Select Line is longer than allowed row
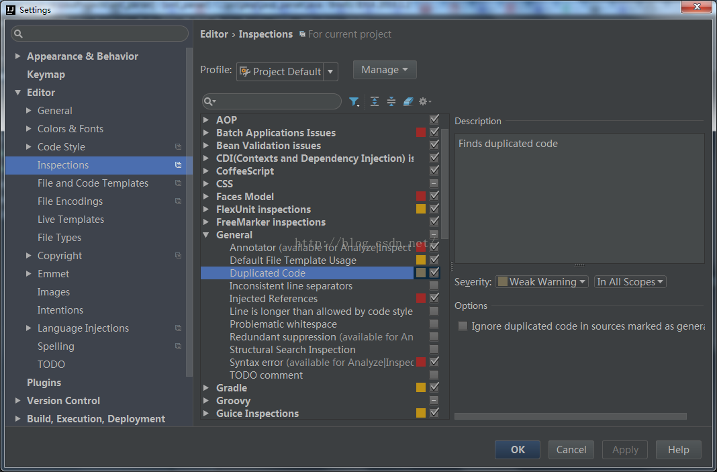This screenshot has height=472, width=717. [321, 312]
